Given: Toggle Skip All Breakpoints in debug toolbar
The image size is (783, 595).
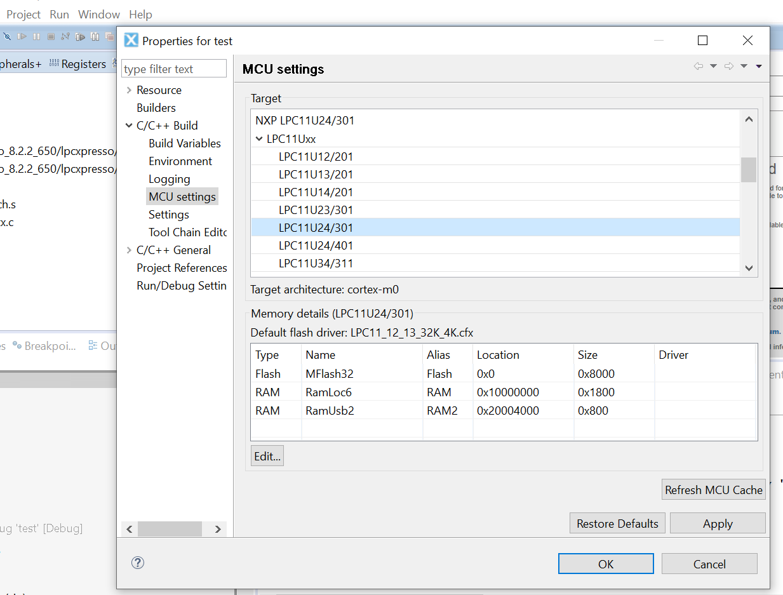Looking at the screenshot, I should coord(8,36).
